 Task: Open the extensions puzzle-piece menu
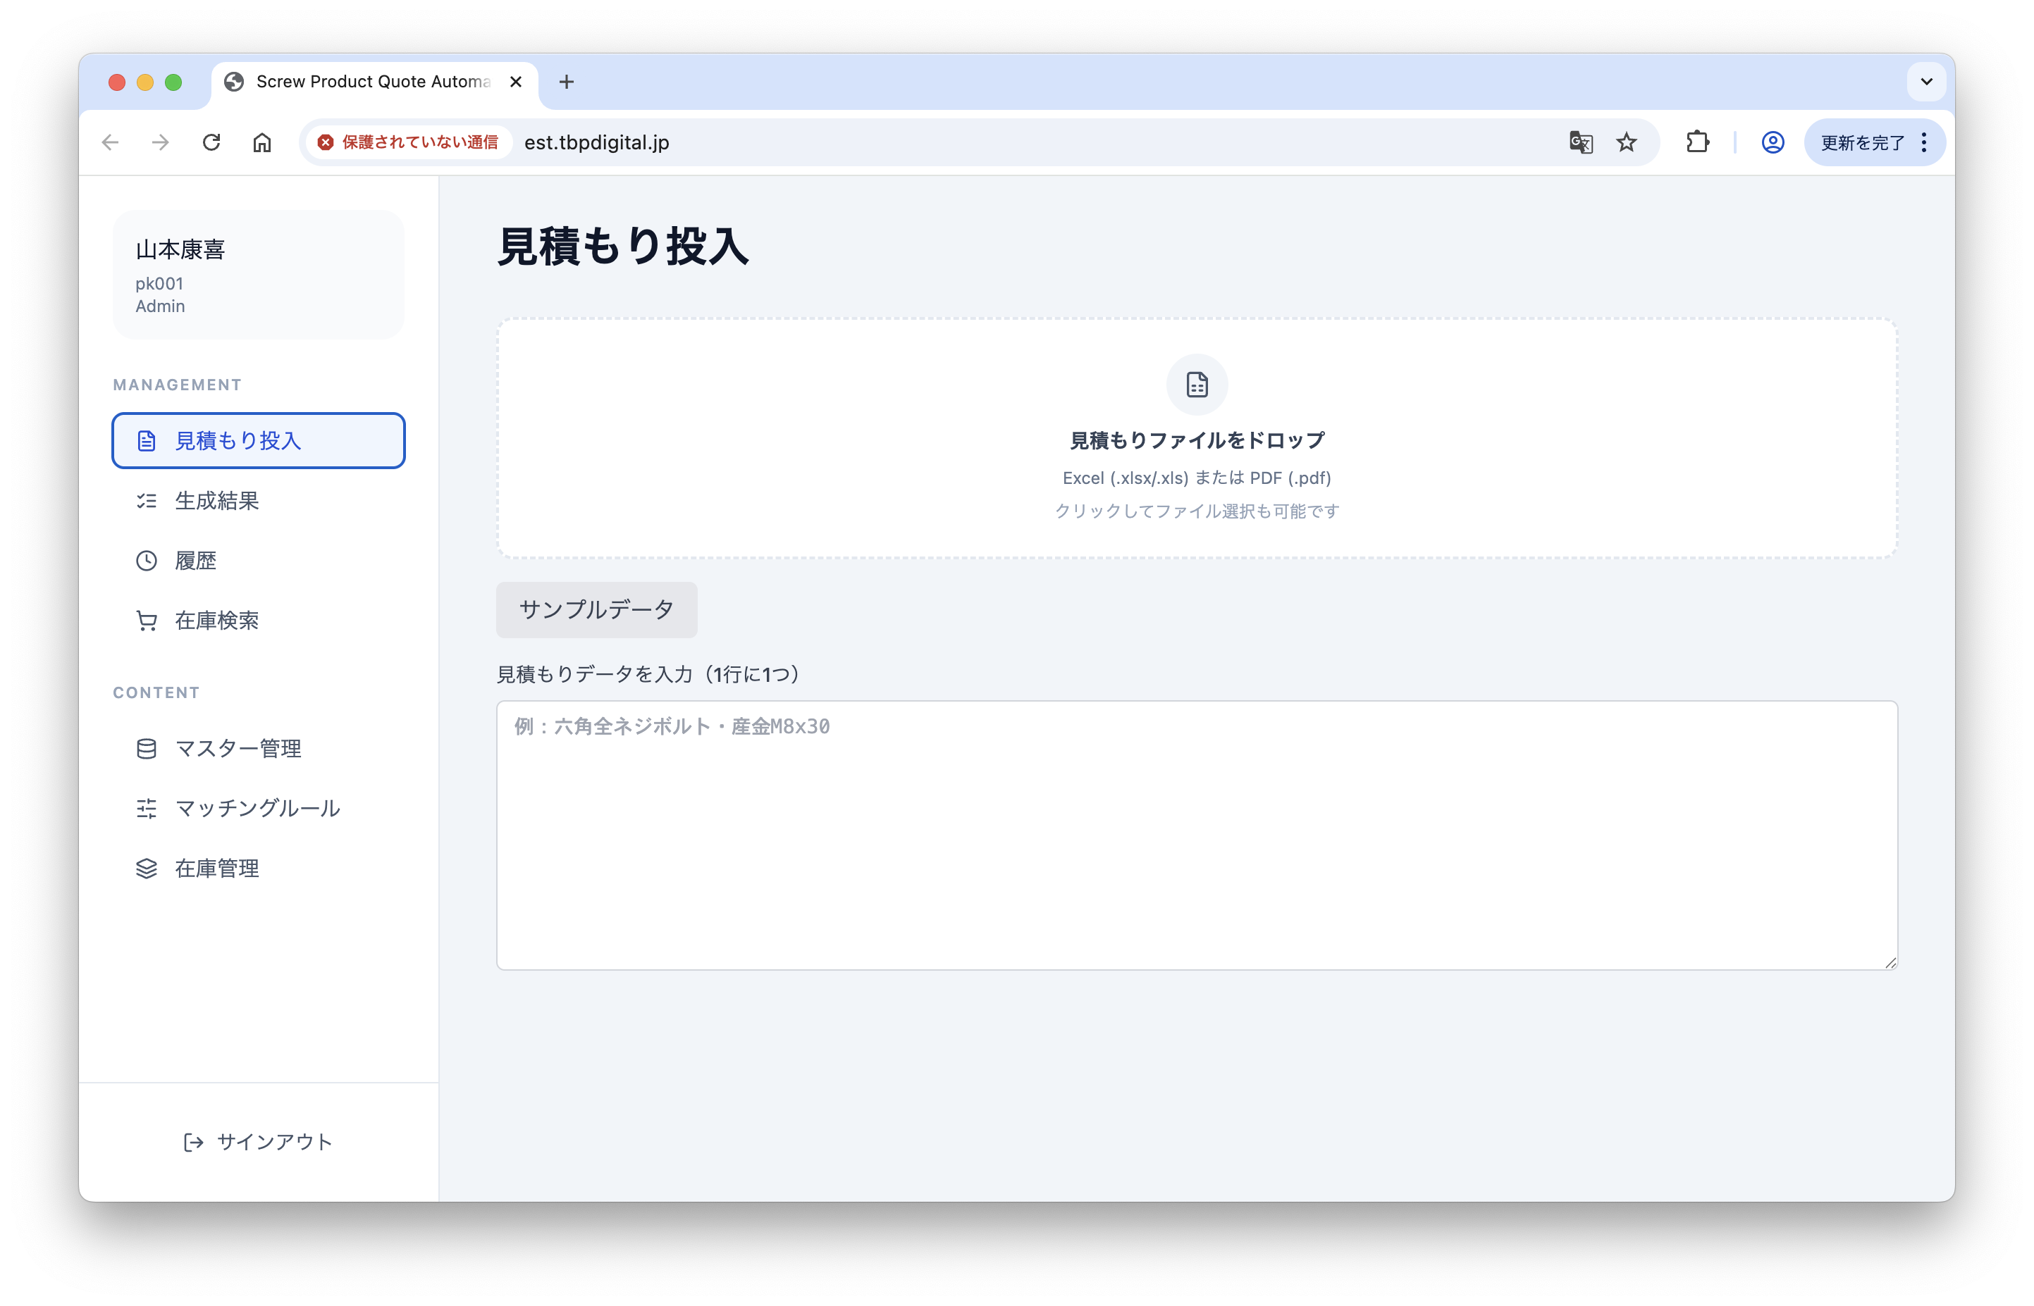click(x=1697, y=142)
